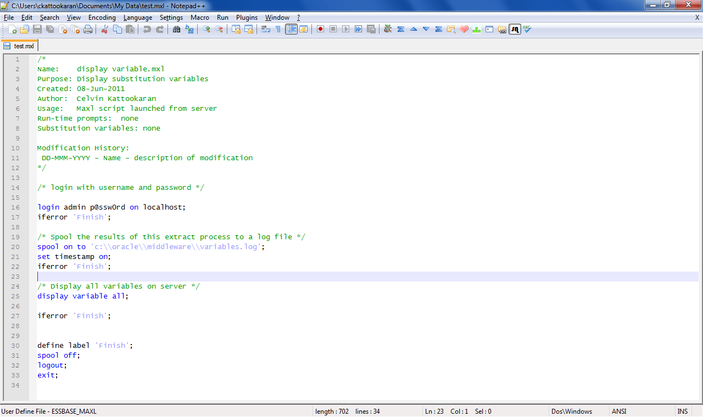Open the Window menu
This screenshot has height=417, width=703.
pos(277,18)
